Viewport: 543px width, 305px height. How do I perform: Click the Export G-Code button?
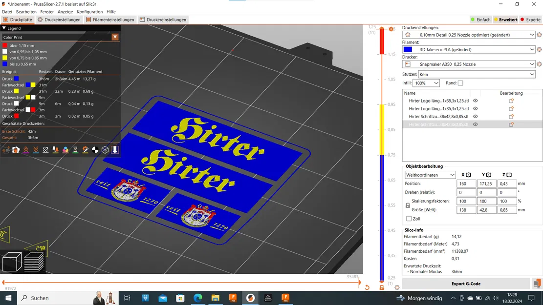pos(466,284)
